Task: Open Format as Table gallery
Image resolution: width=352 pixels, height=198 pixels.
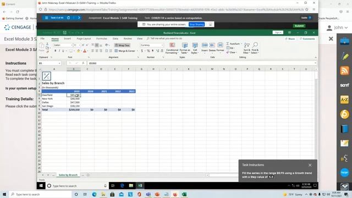Action: 185,48
